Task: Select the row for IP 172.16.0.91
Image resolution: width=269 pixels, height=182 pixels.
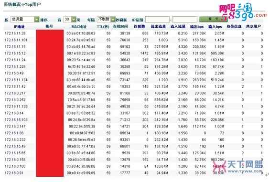Action: point(133,173)
